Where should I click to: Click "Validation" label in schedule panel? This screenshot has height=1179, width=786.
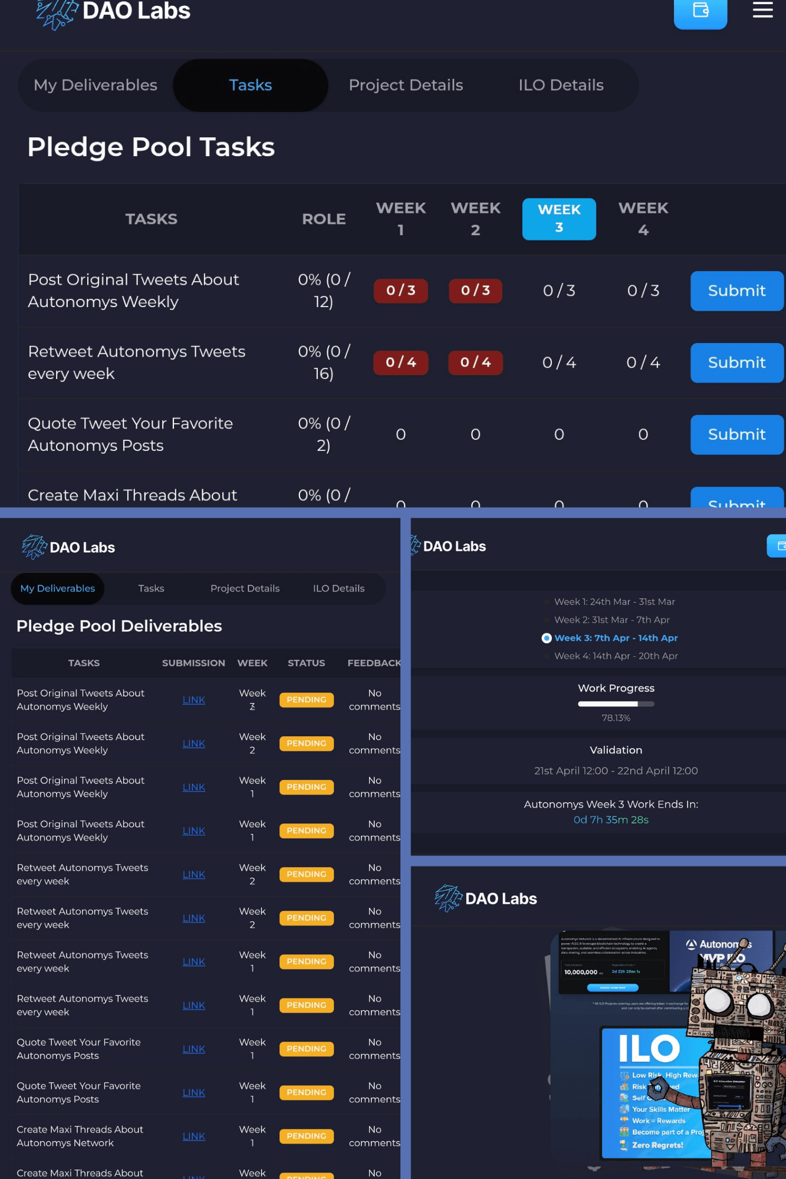pos(616,750)
